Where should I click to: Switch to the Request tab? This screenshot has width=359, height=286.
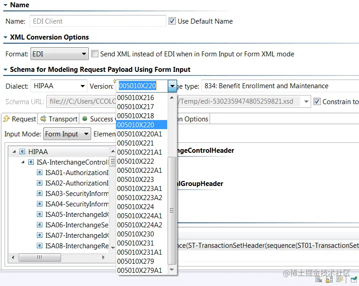[x=20, y=119]
